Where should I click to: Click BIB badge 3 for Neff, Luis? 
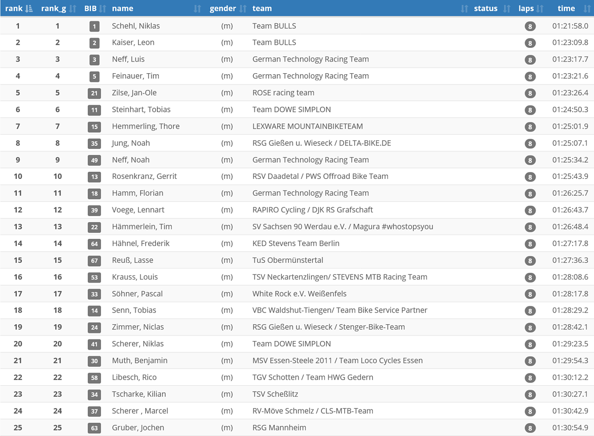[x=94, y=59]
